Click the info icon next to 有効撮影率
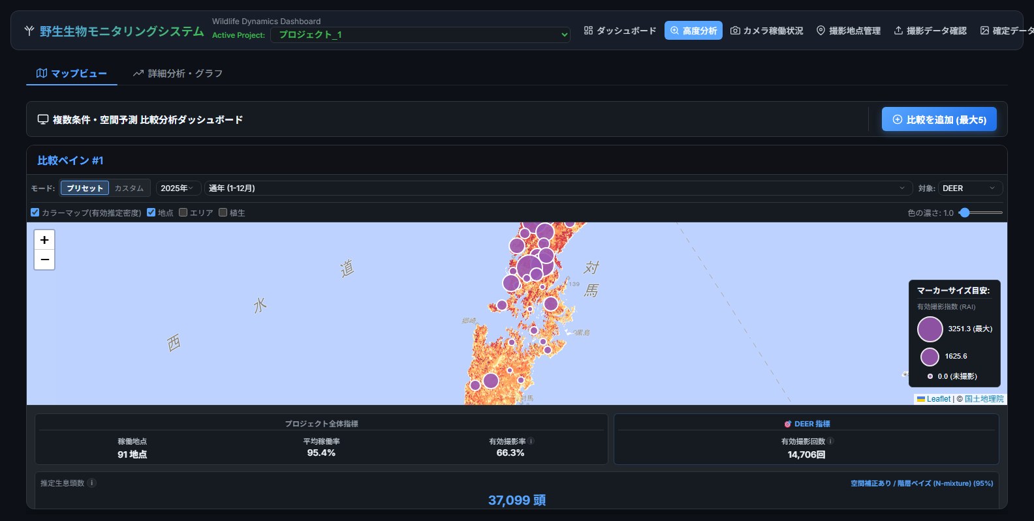This screenshot has width=1034, height=521. (x=531, y=441)
